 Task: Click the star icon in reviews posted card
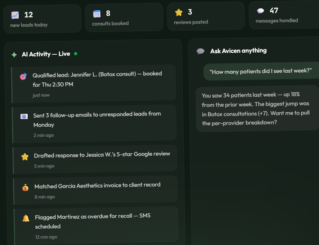pyautogui.click(x=179, y=12)
